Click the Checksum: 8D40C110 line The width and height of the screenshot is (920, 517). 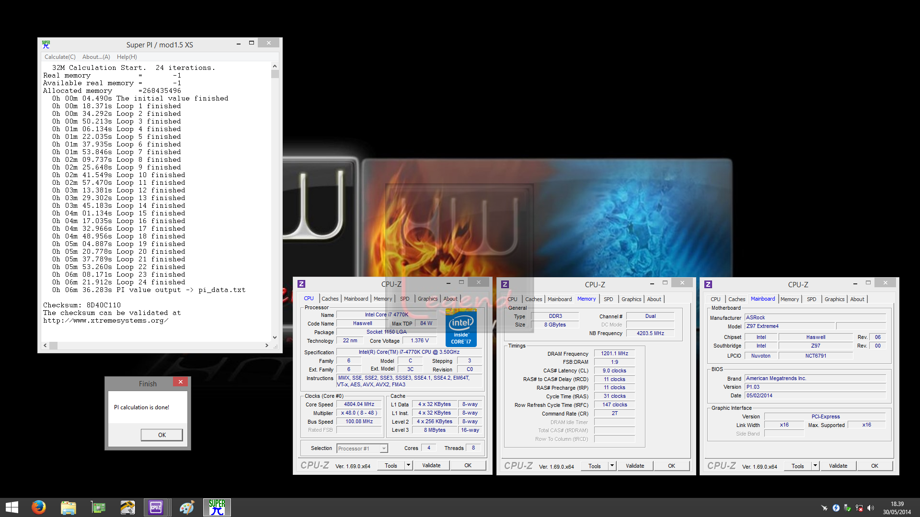point(82,305)
